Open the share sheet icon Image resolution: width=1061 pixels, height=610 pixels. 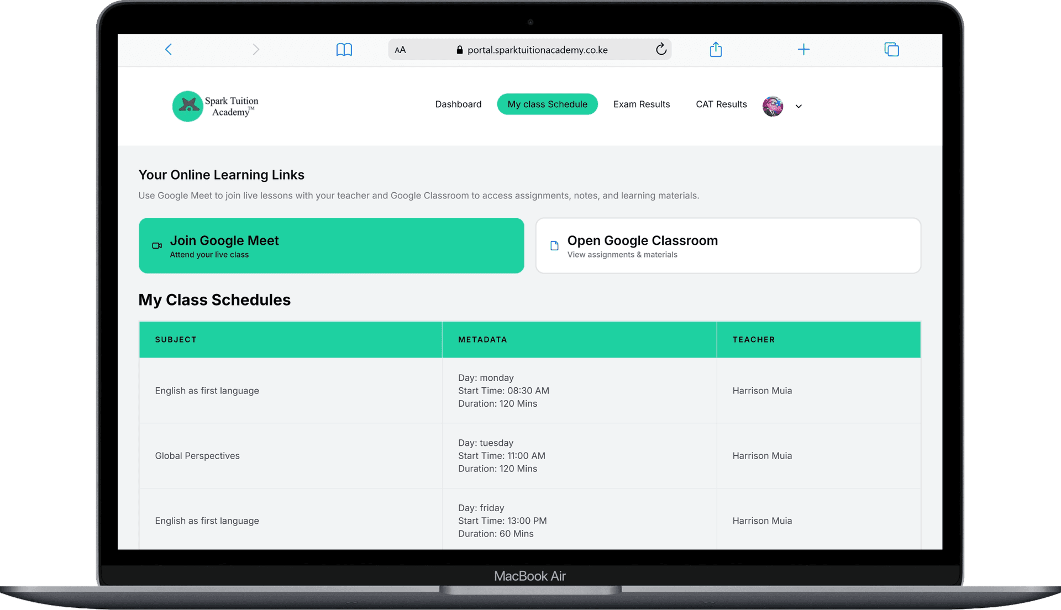[716, 49]
